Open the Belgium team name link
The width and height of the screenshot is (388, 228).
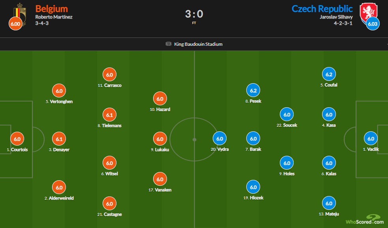point(51,9)
